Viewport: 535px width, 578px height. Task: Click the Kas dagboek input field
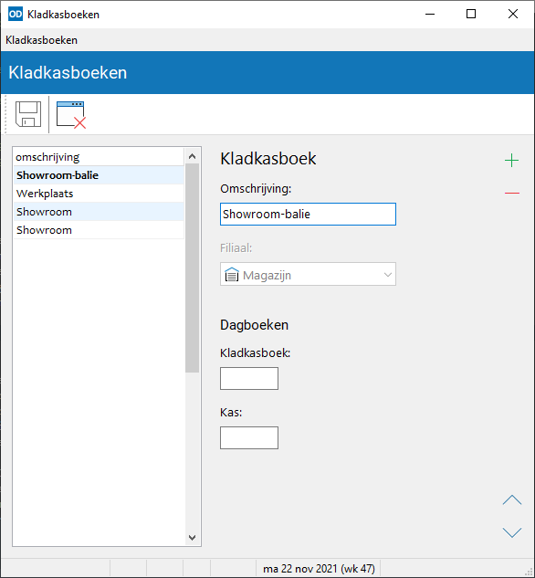[x=249, y=438]
